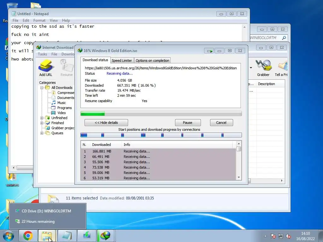
Task: Click the greyed Resume icon in IDM toolbar
Action: click(x=67, y=68)
